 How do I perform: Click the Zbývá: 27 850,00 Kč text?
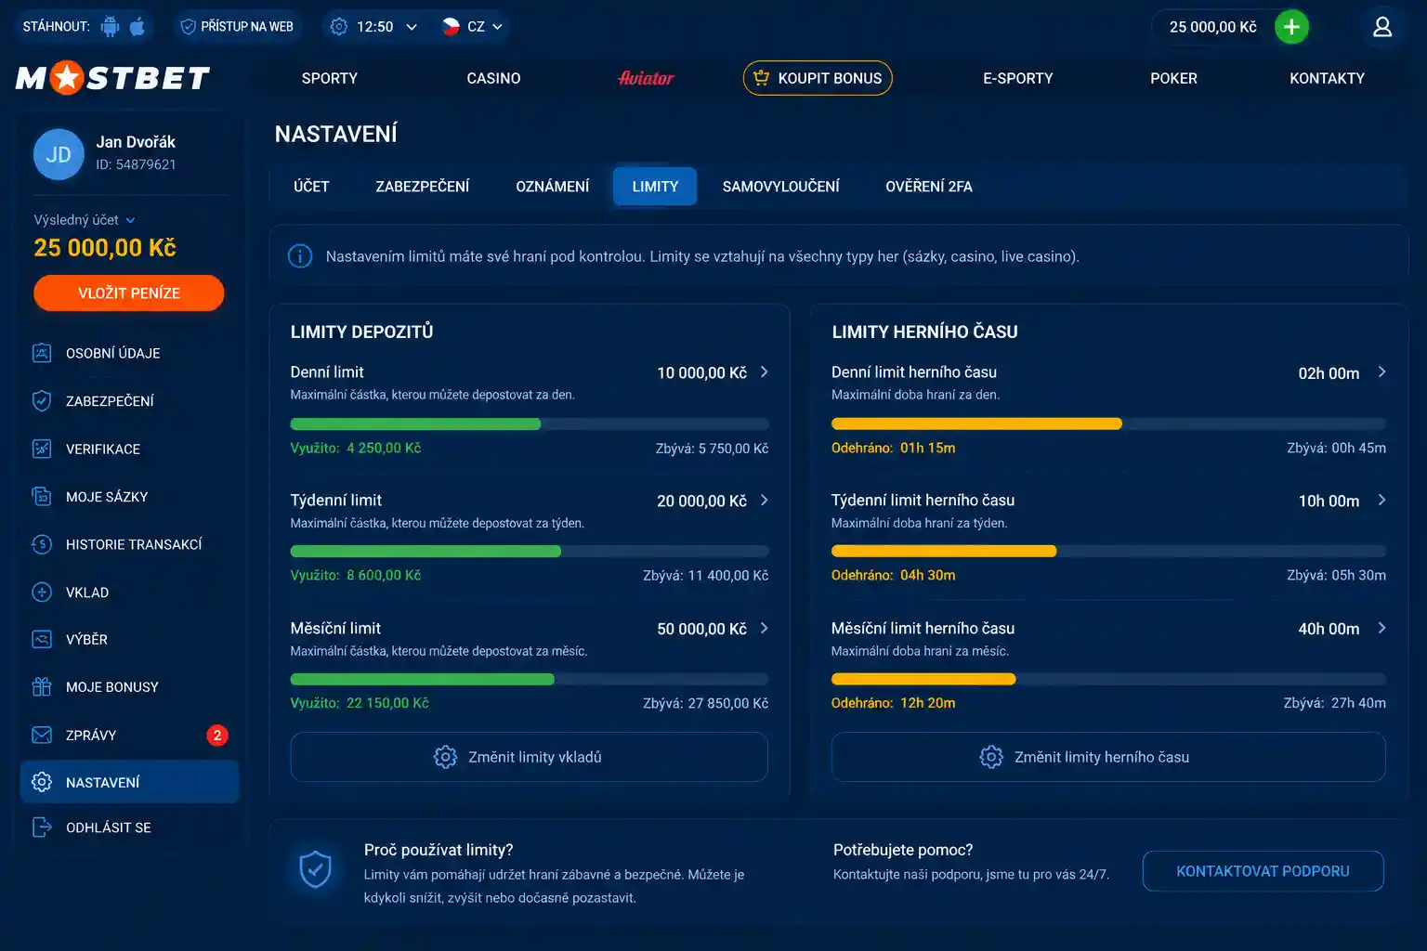(706, 703)
